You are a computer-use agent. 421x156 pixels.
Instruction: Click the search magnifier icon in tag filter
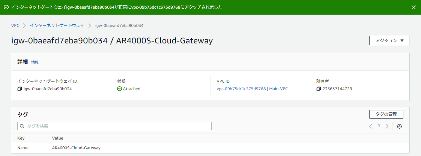click(22, 126)
